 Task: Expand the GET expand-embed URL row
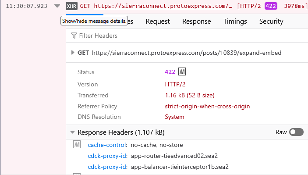[x=73, y=53]
